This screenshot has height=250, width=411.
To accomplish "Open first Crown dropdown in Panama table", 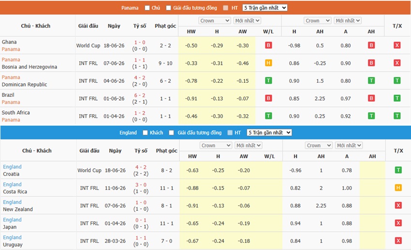I will [x=215, y=21].
